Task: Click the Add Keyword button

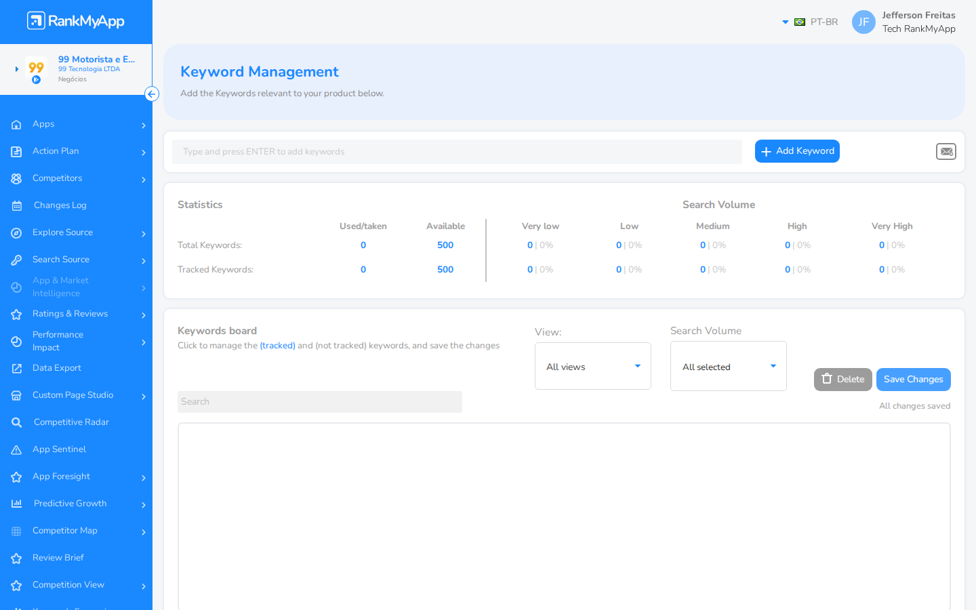Action: (x=797, y=151)
